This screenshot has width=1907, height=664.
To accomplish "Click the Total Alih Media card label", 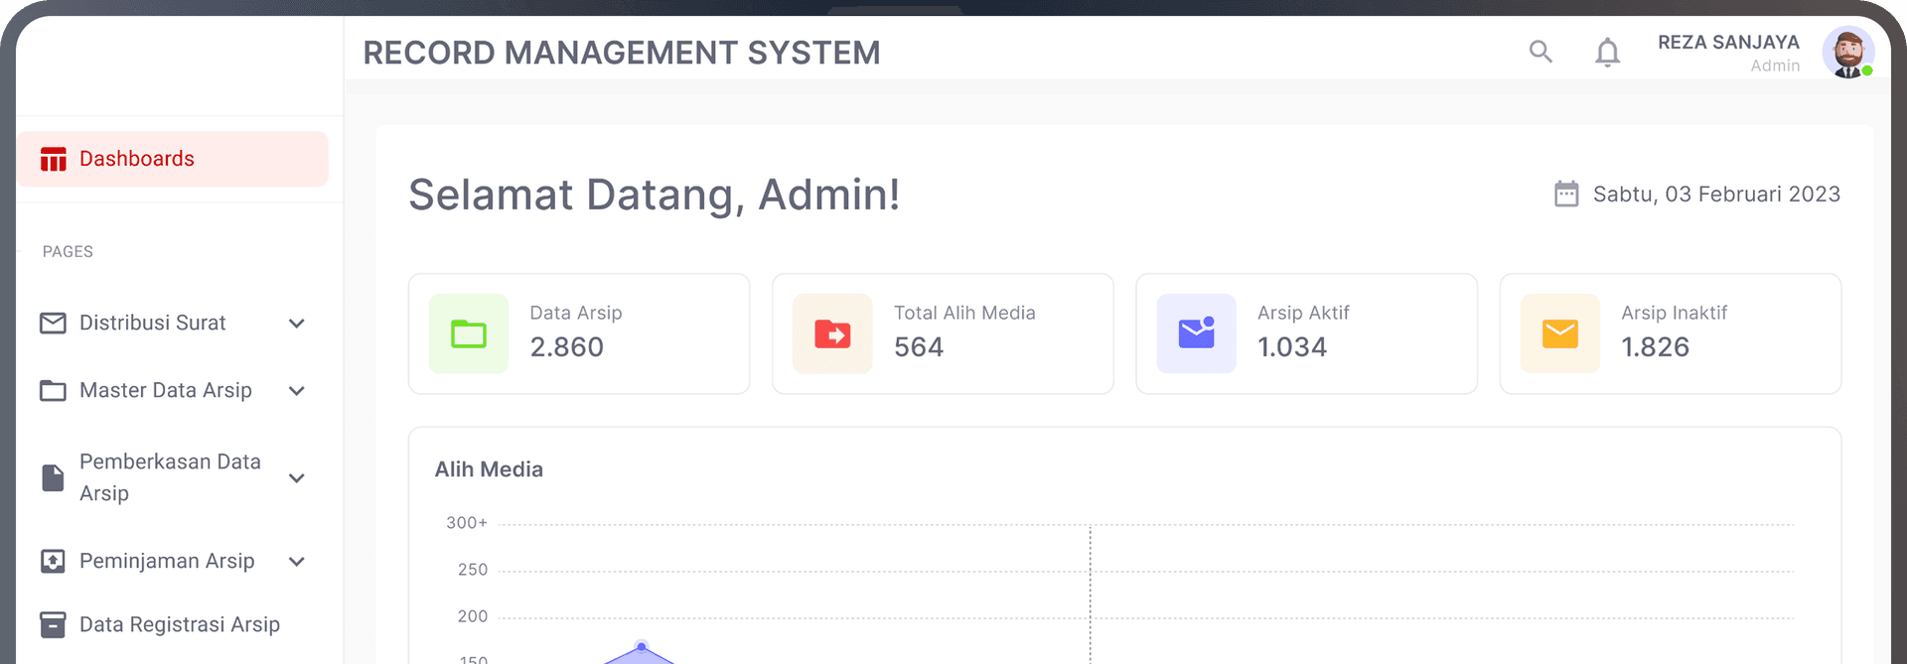I will click(964, 313).
